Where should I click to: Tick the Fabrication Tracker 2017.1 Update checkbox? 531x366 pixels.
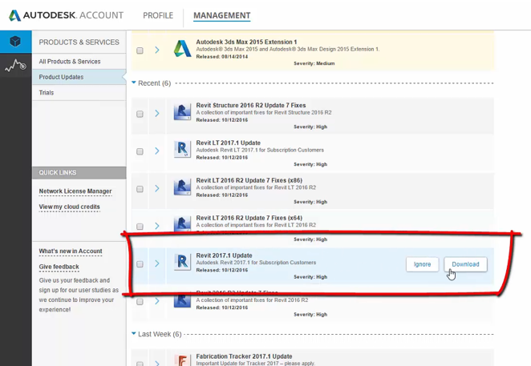pos(140,364)
